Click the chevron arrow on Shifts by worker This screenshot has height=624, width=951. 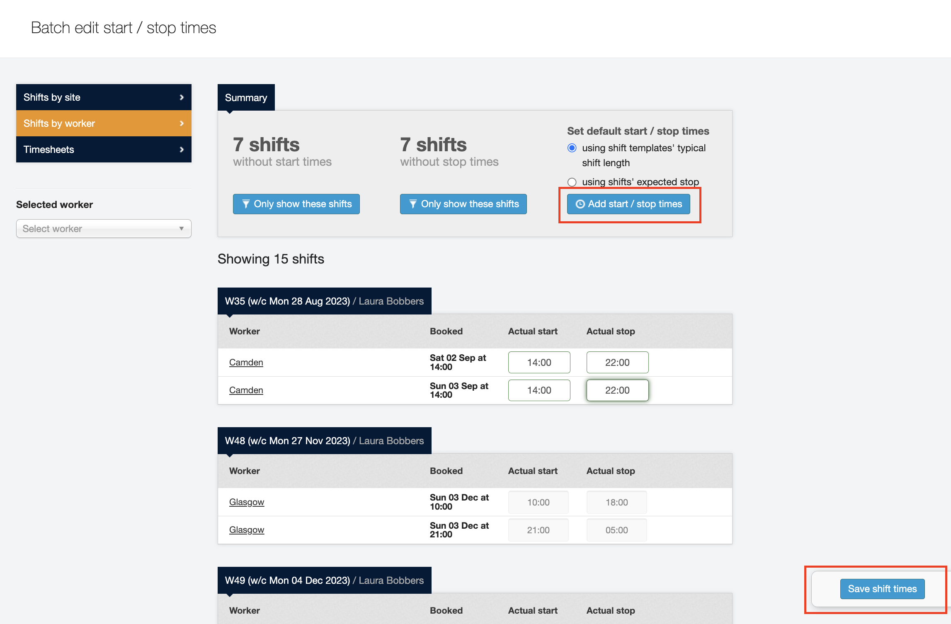tap(182, 123)
